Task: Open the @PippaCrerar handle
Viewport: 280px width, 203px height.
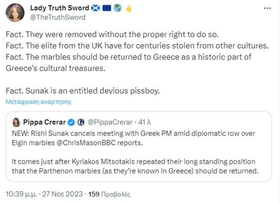Action: (x=110, y=122)
